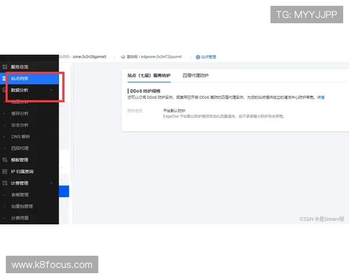349x279 pixels.
Task: Click the 平台默认防护 text
Action: click(174, 110)
